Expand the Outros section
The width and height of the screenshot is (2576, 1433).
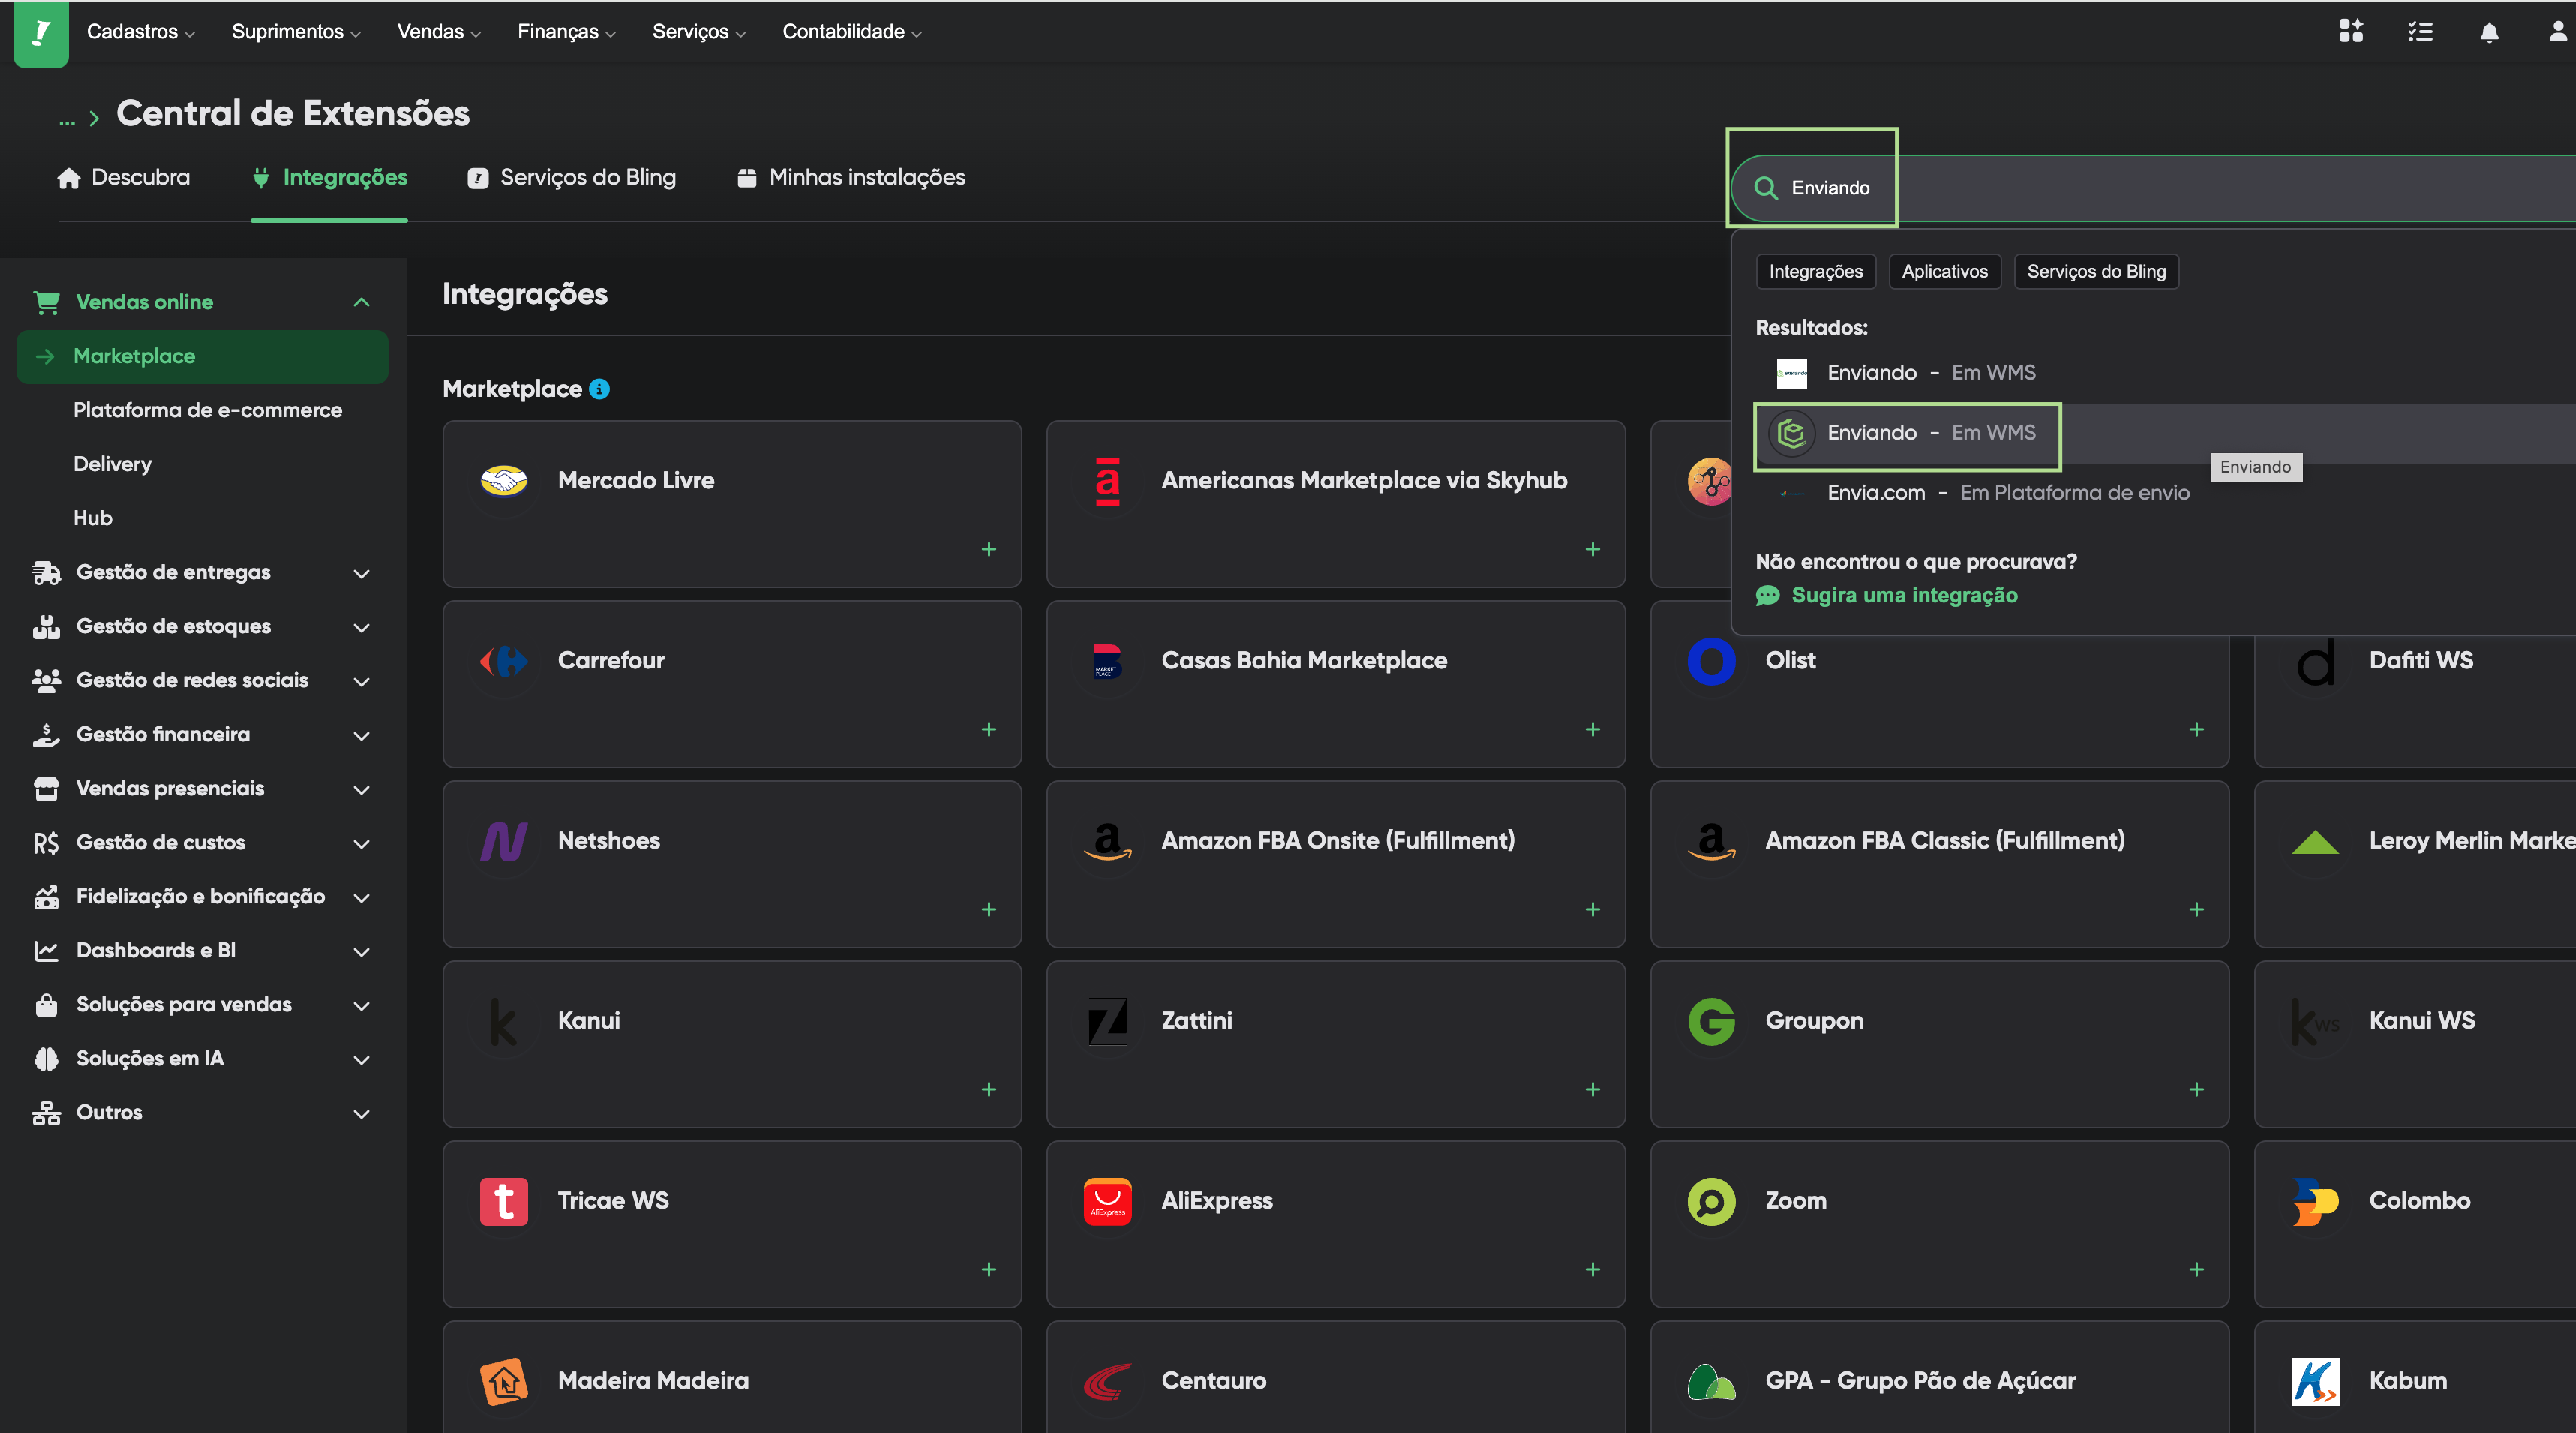pyautogui.click(x=202, y=1112)
